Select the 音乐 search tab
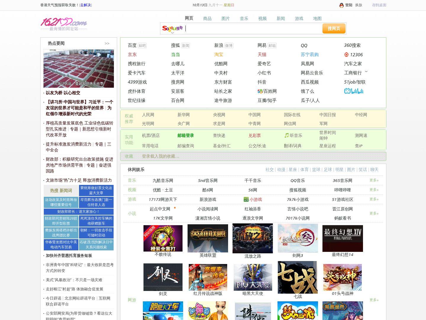 (x=244, y=18)
